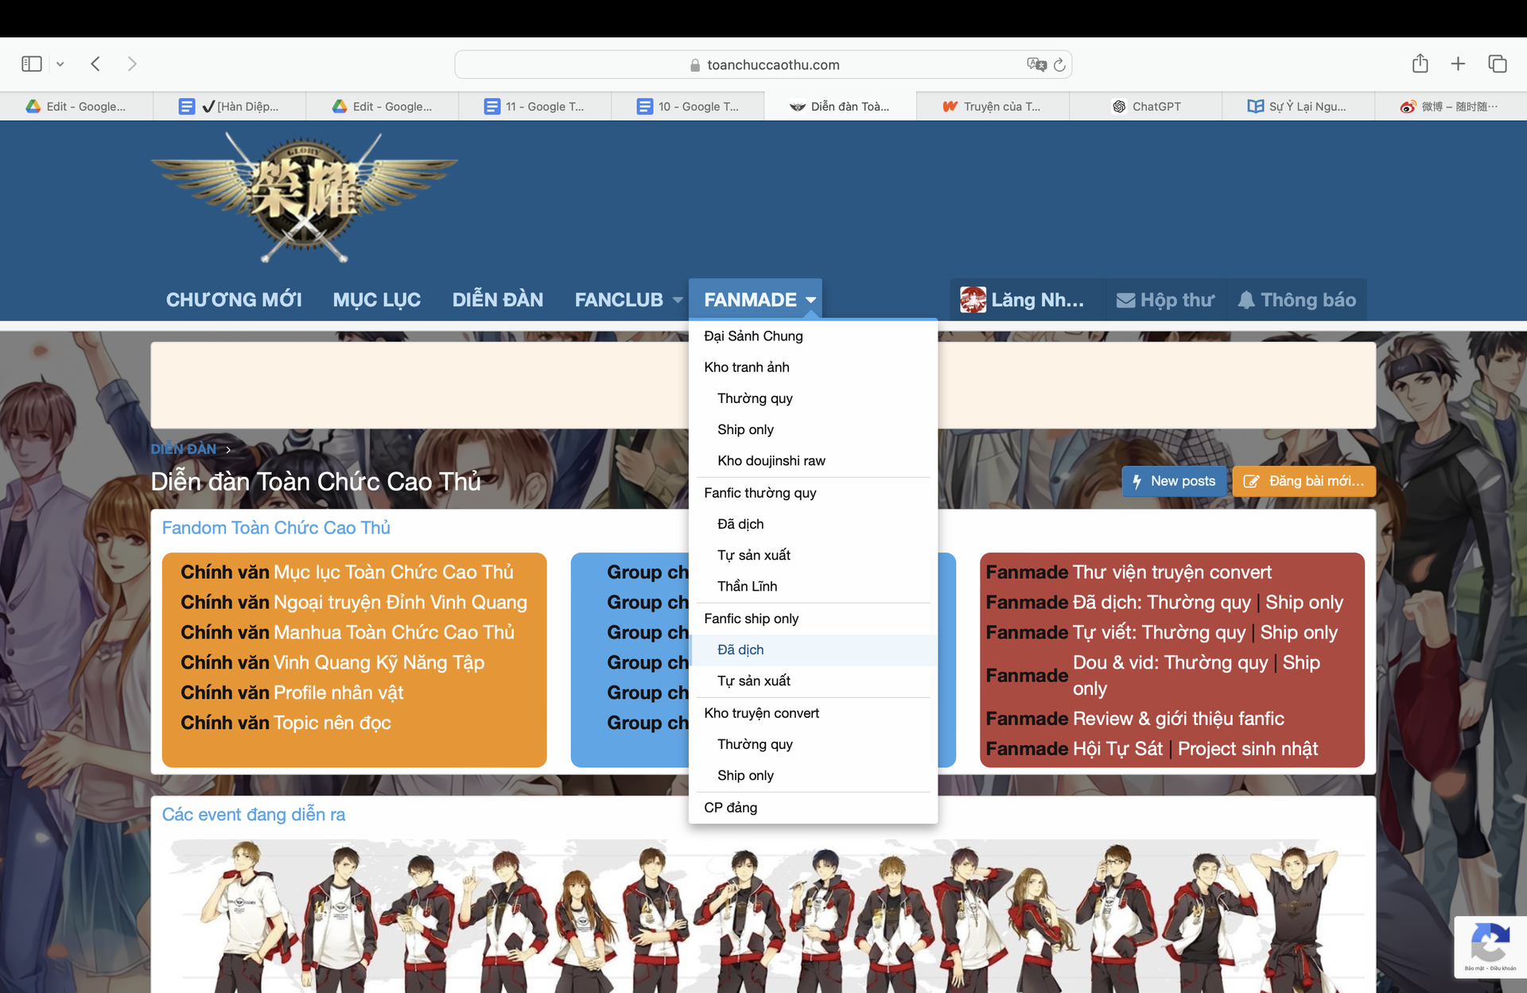Open the Lăng Nh... user avatar

click(973, 300)
